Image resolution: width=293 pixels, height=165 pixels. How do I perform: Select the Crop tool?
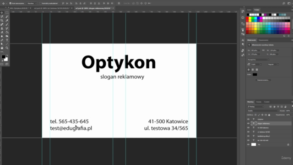tap(2, 21)
